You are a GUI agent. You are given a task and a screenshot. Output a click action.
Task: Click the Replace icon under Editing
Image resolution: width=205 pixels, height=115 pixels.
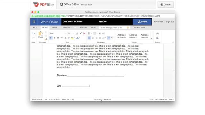coord(157,38)
